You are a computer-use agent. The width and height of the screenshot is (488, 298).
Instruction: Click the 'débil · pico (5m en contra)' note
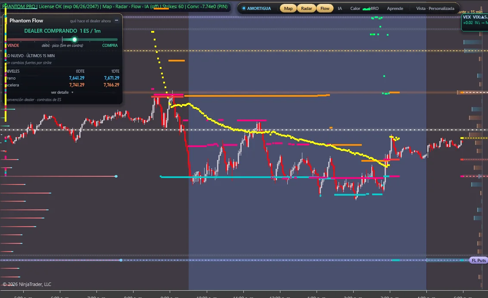62,46
